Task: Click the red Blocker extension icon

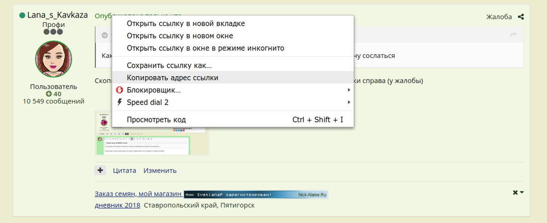Action: [x=119, y=90]
